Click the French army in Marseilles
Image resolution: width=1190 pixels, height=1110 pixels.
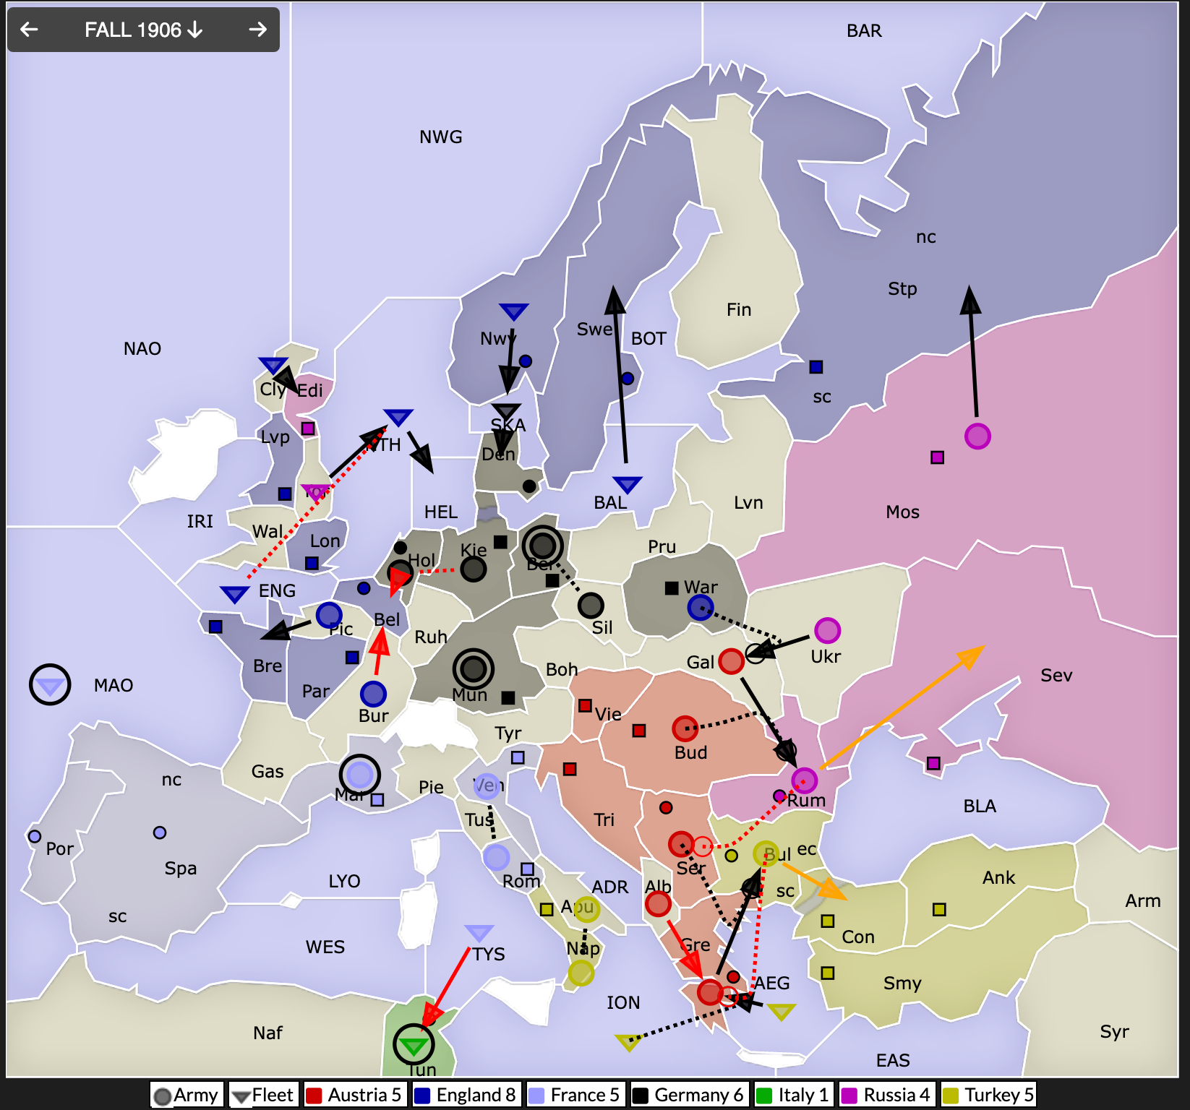(360, 775)
